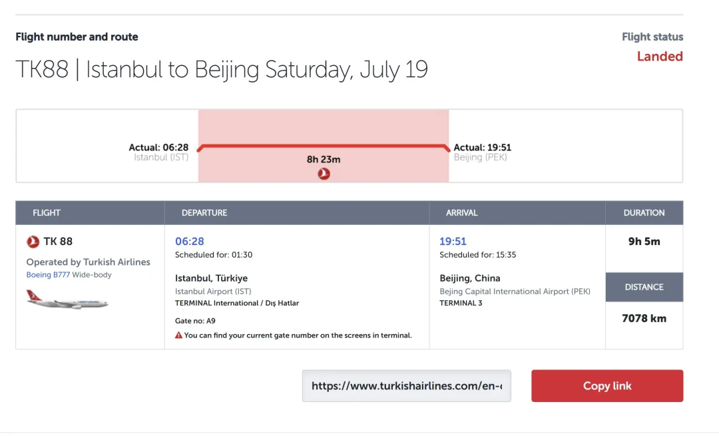Click the aircraft thumbnail image

(67, 300)
